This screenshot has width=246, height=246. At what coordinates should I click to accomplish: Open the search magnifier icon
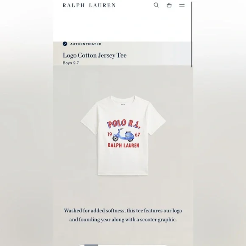click(156, 5)
